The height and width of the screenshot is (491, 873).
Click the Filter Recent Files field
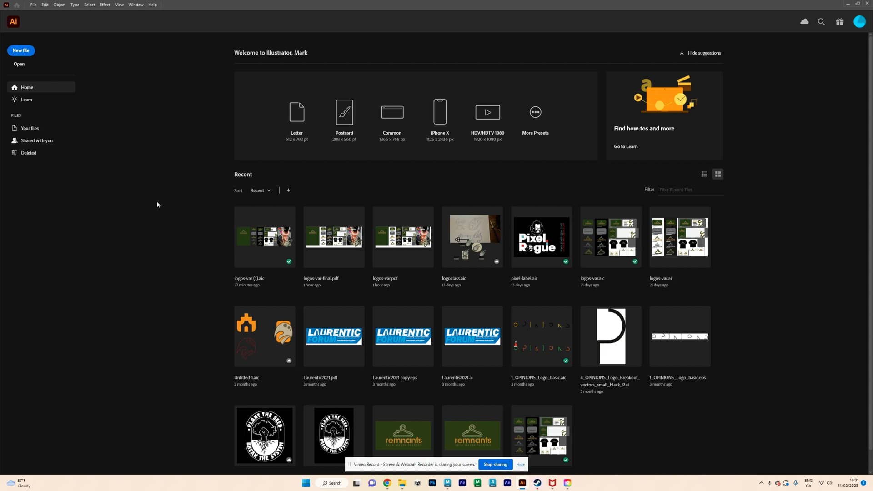click(x=691, y=190)
